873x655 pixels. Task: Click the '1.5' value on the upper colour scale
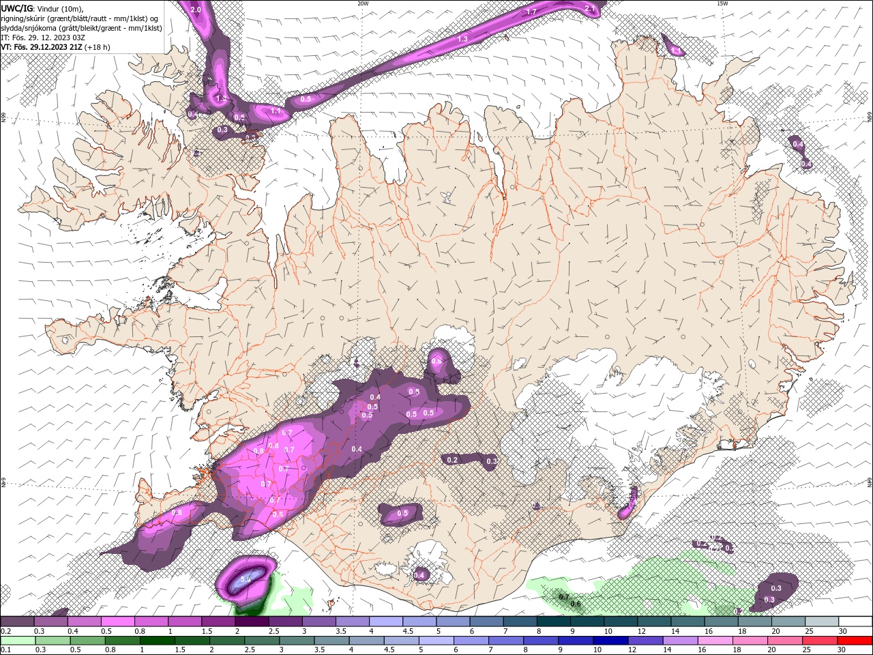click(207, 631)
